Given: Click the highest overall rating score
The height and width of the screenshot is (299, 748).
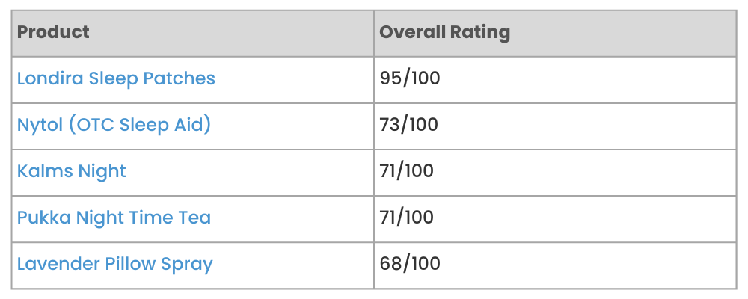Looking at the screenshot, I should [x=410, y=78].
